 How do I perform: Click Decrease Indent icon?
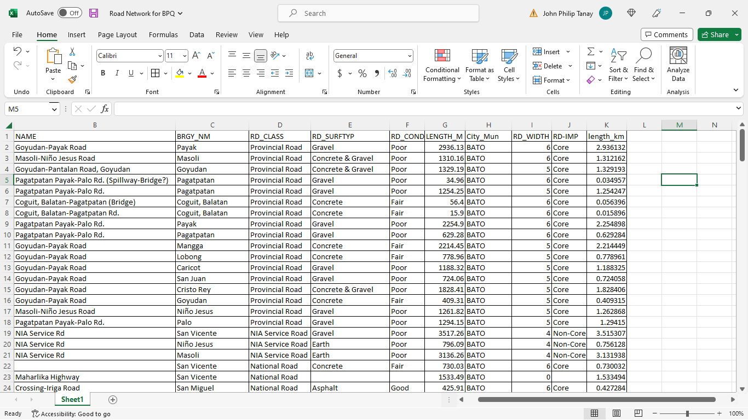tap(275, 73)
